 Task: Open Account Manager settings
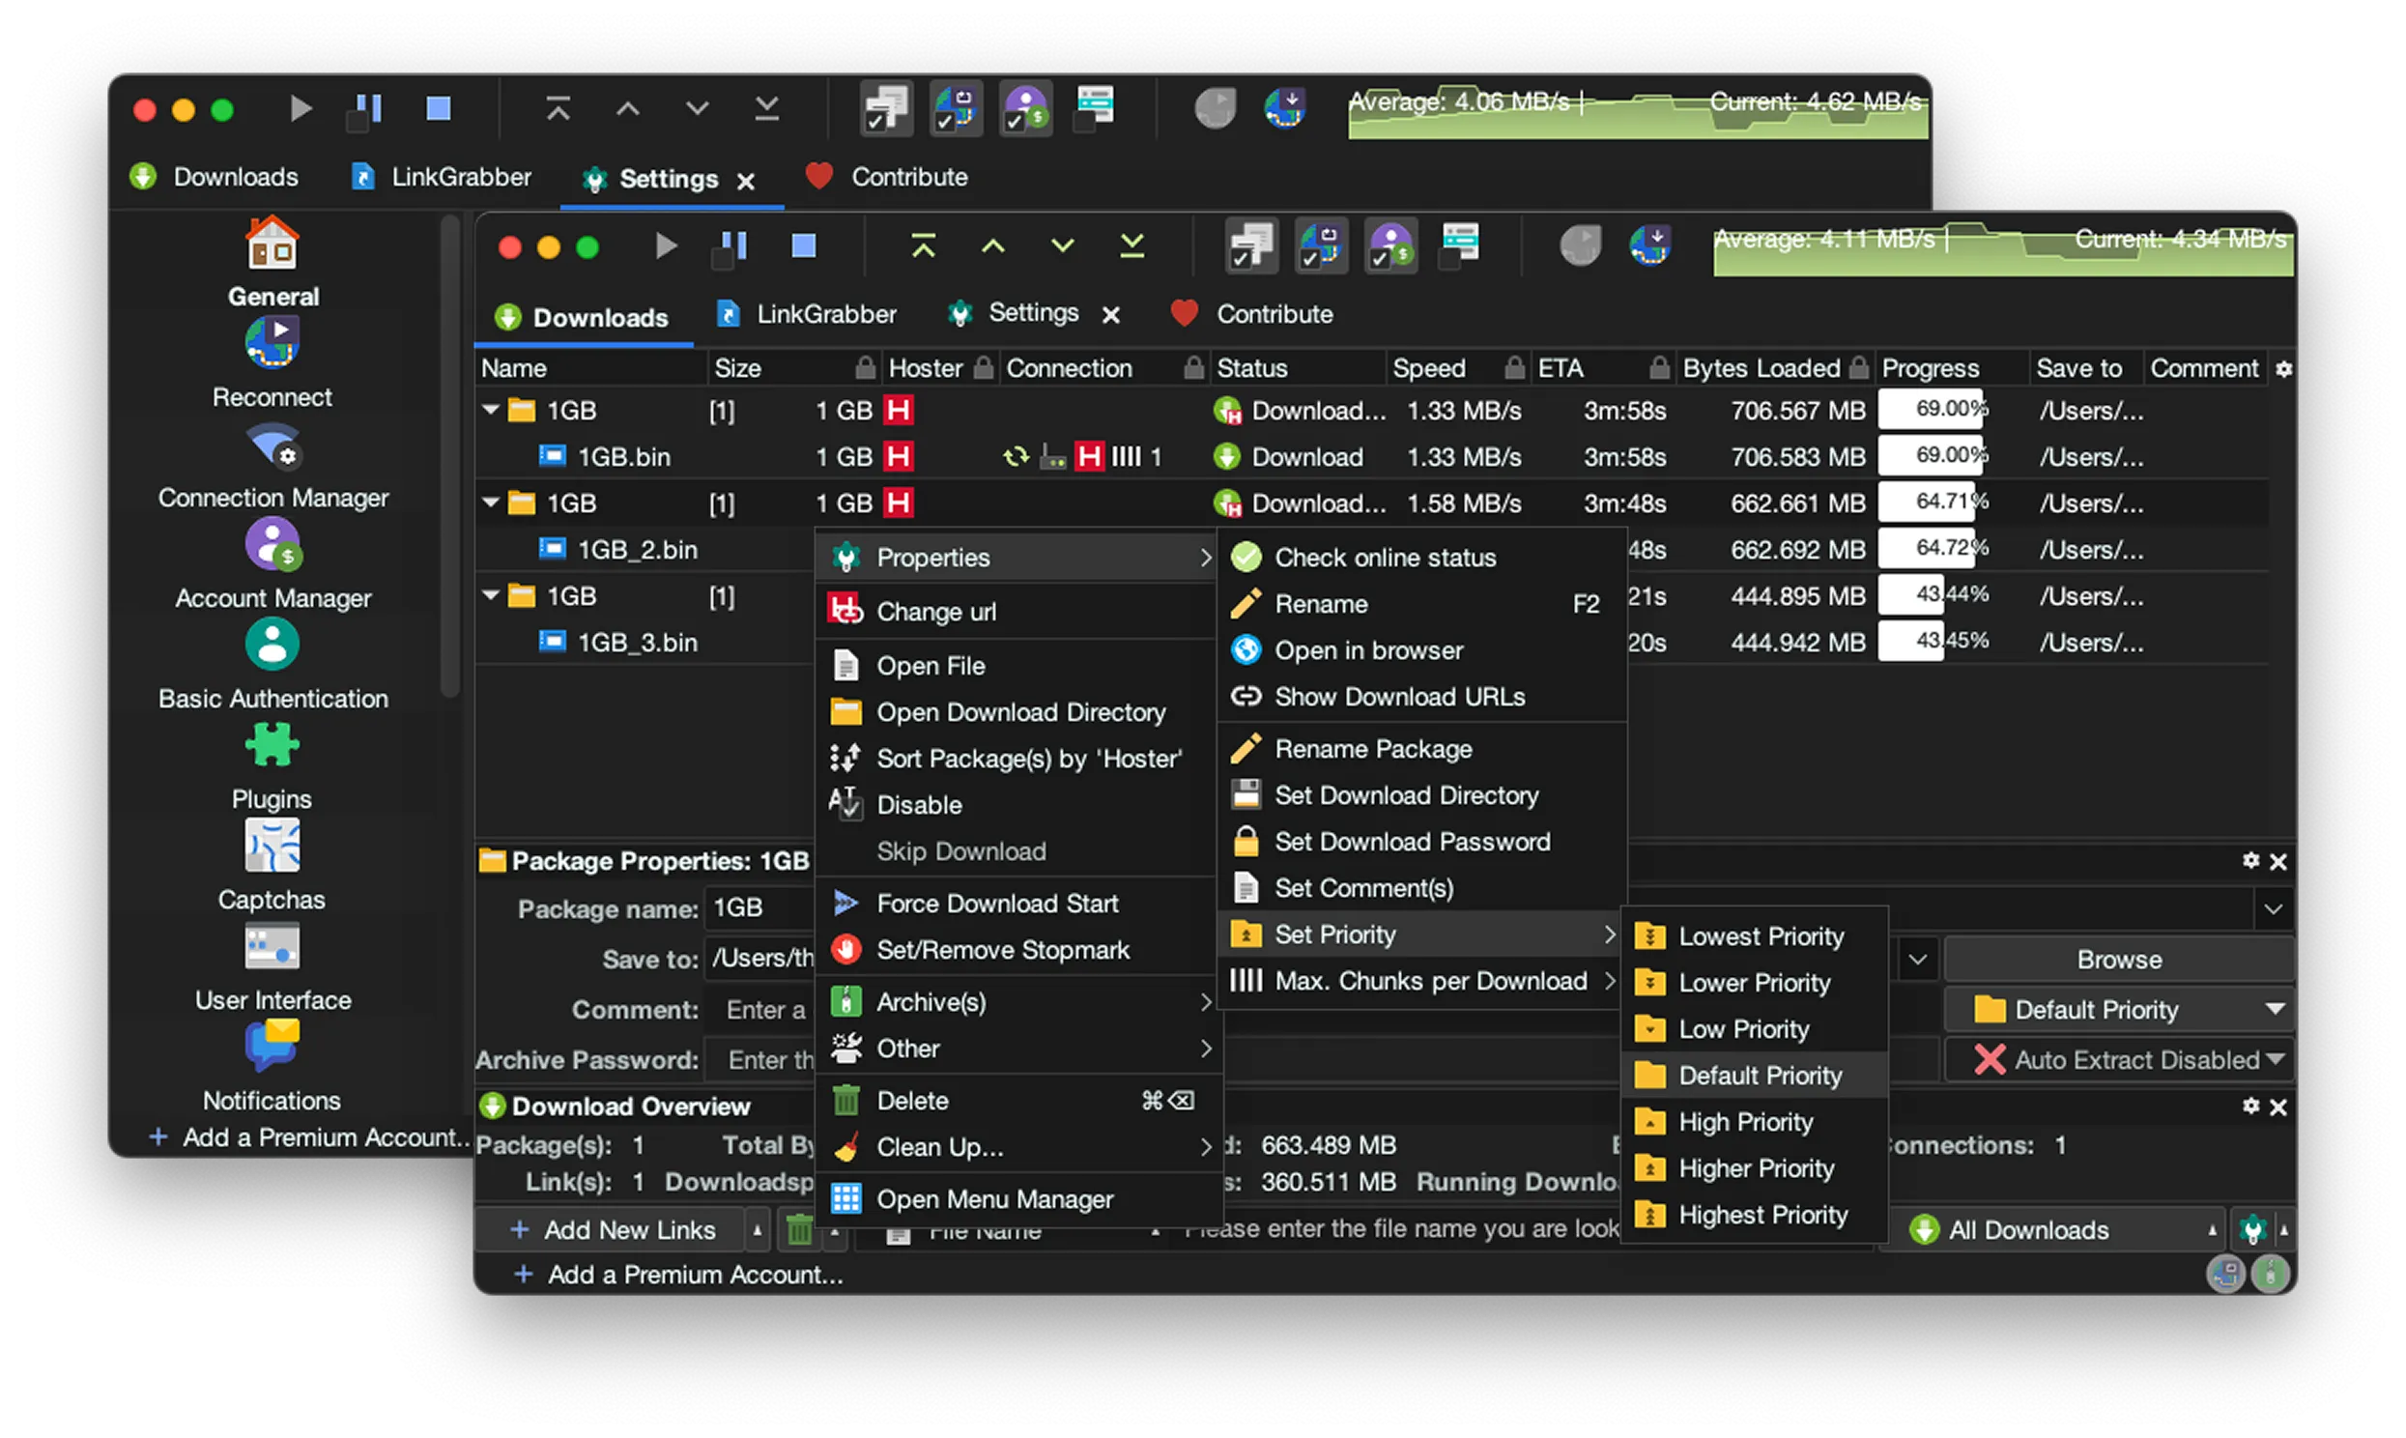(x=272, y=564)
